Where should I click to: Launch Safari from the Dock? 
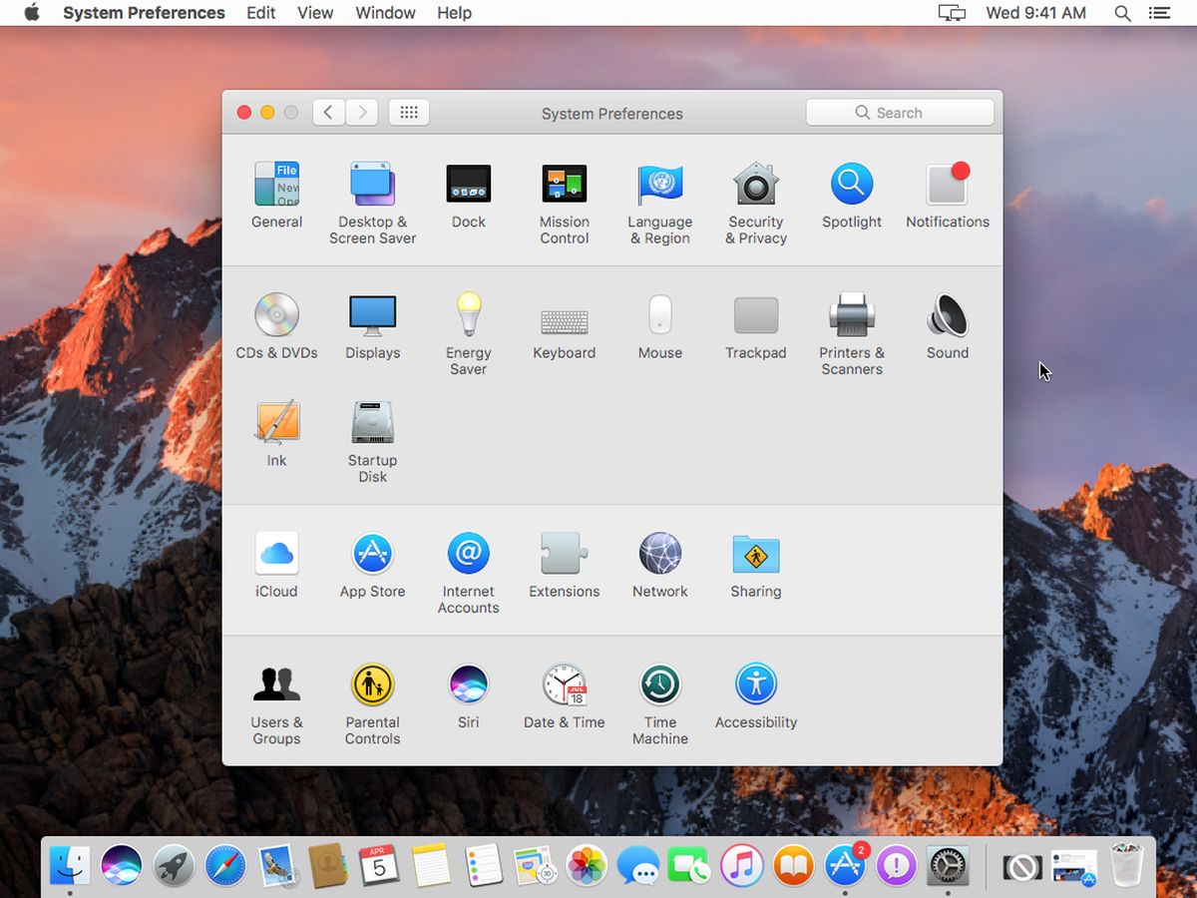click(x=225, y=864)
